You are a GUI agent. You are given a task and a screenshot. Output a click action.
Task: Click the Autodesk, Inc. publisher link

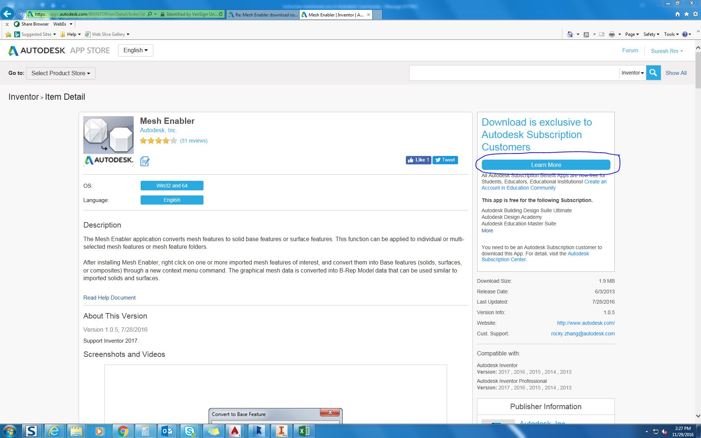(x=159, y=130)
